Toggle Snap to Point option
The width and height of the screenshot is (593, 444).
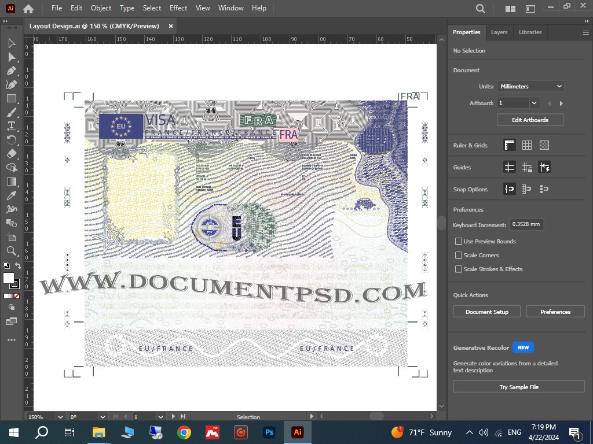[x=510, y=189]
